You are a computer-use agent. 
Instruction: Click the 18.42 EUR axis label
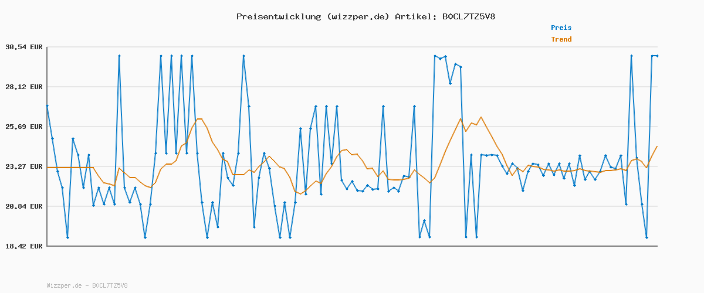(x=24, y=246)
